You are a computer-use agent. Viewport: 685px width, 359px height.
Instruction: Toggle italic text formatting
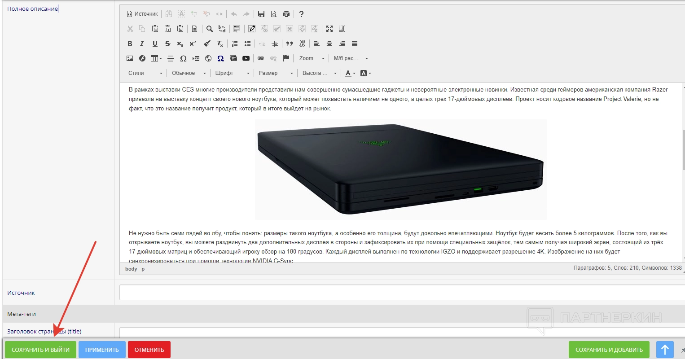tap(142, 44)
